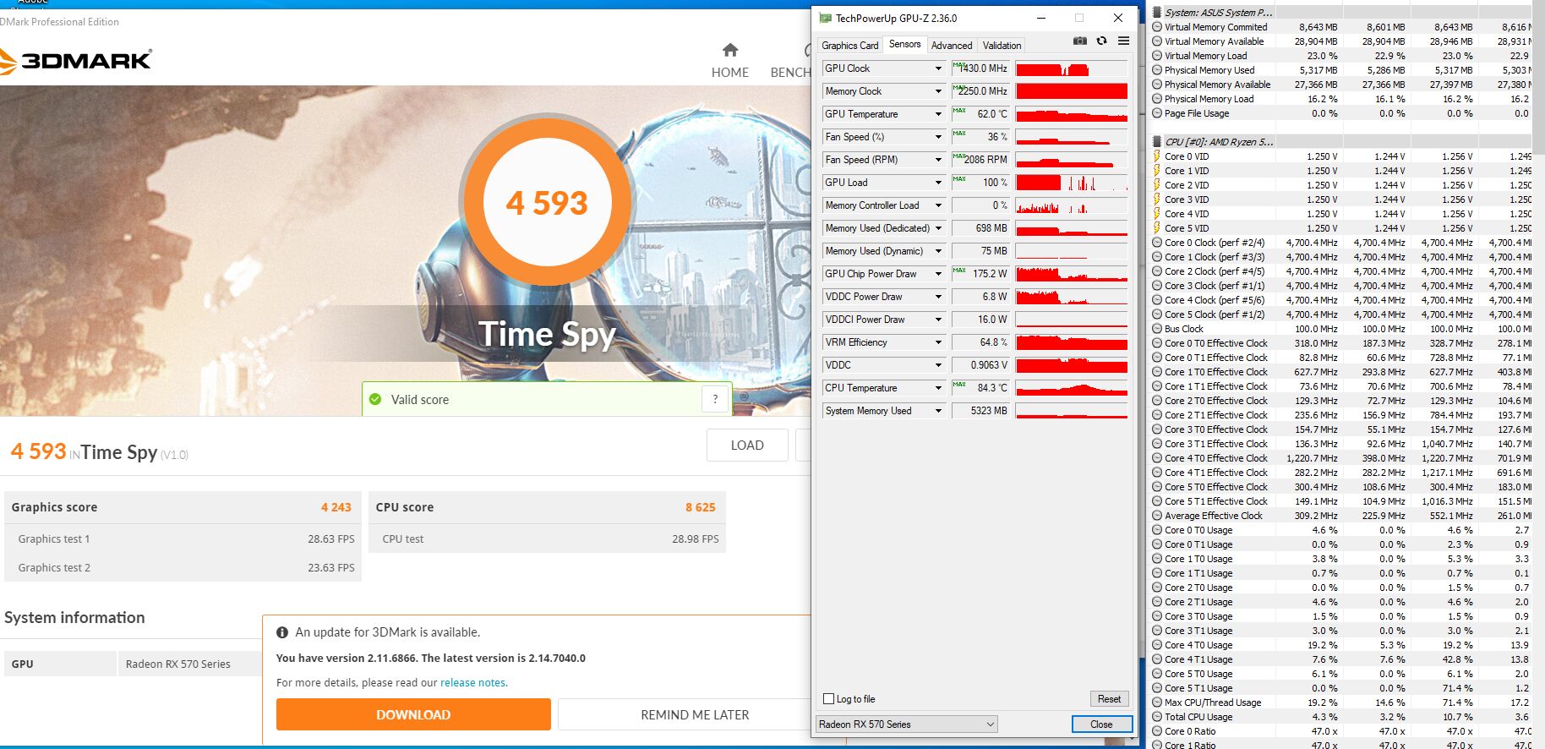Open the Fan Speed (%) sensor dropdown
Image resolution: width=1545 pixels, height=749 pixels.
937,137
